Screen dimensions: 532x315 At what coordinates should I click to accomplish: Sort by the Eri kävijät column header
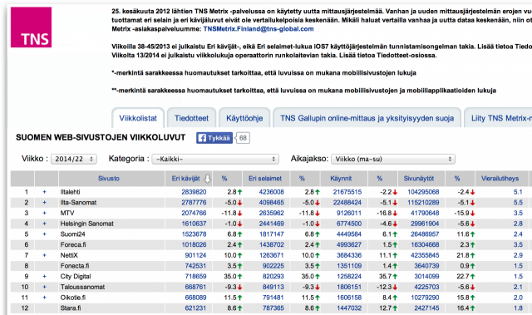185,179
